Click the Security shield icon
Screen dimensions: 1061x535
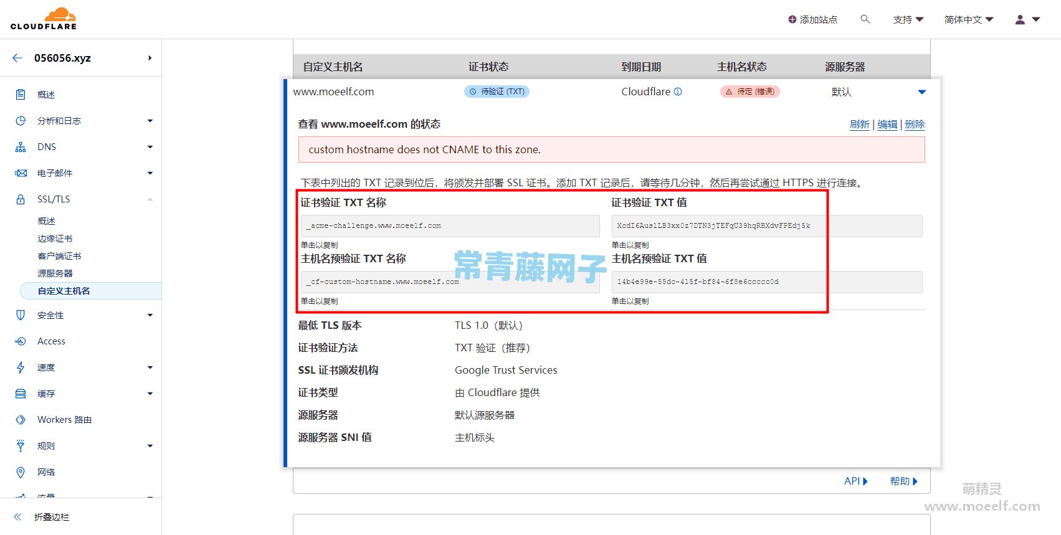click(21, 315)
